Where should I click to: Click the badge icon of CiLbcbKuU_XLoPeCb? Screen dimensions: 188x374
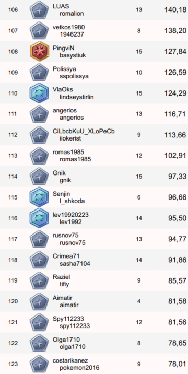click(x=39, y=135)
